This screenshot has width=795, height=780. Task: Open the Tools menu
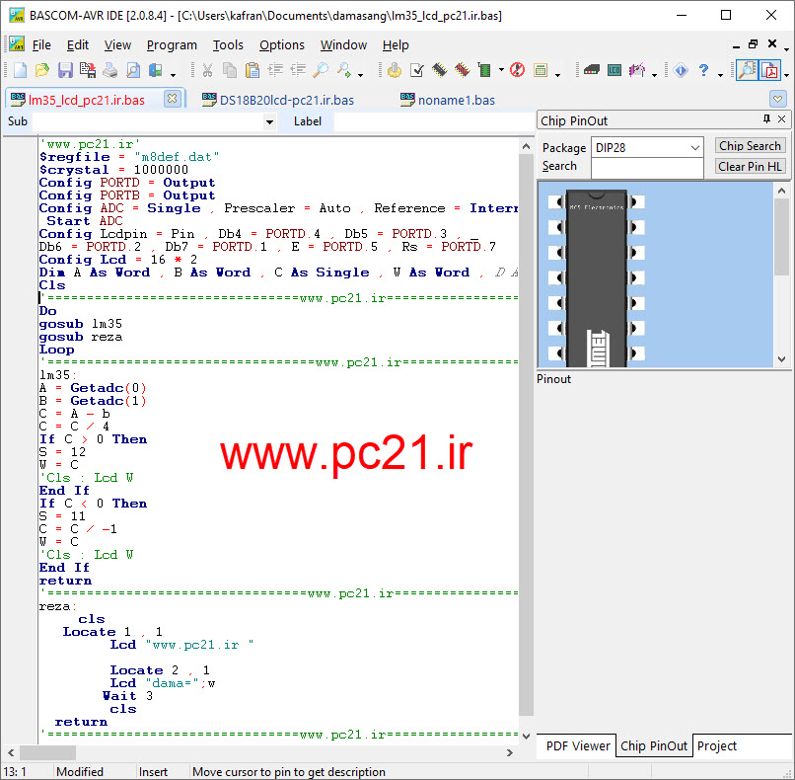pos(228,45)
